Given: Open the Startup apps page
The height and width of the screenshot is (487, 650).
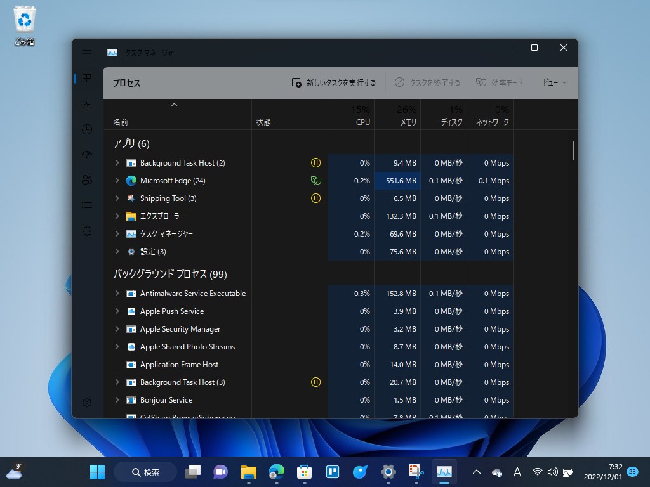Looking at the screenshot, I should click(x=87, y=155).
